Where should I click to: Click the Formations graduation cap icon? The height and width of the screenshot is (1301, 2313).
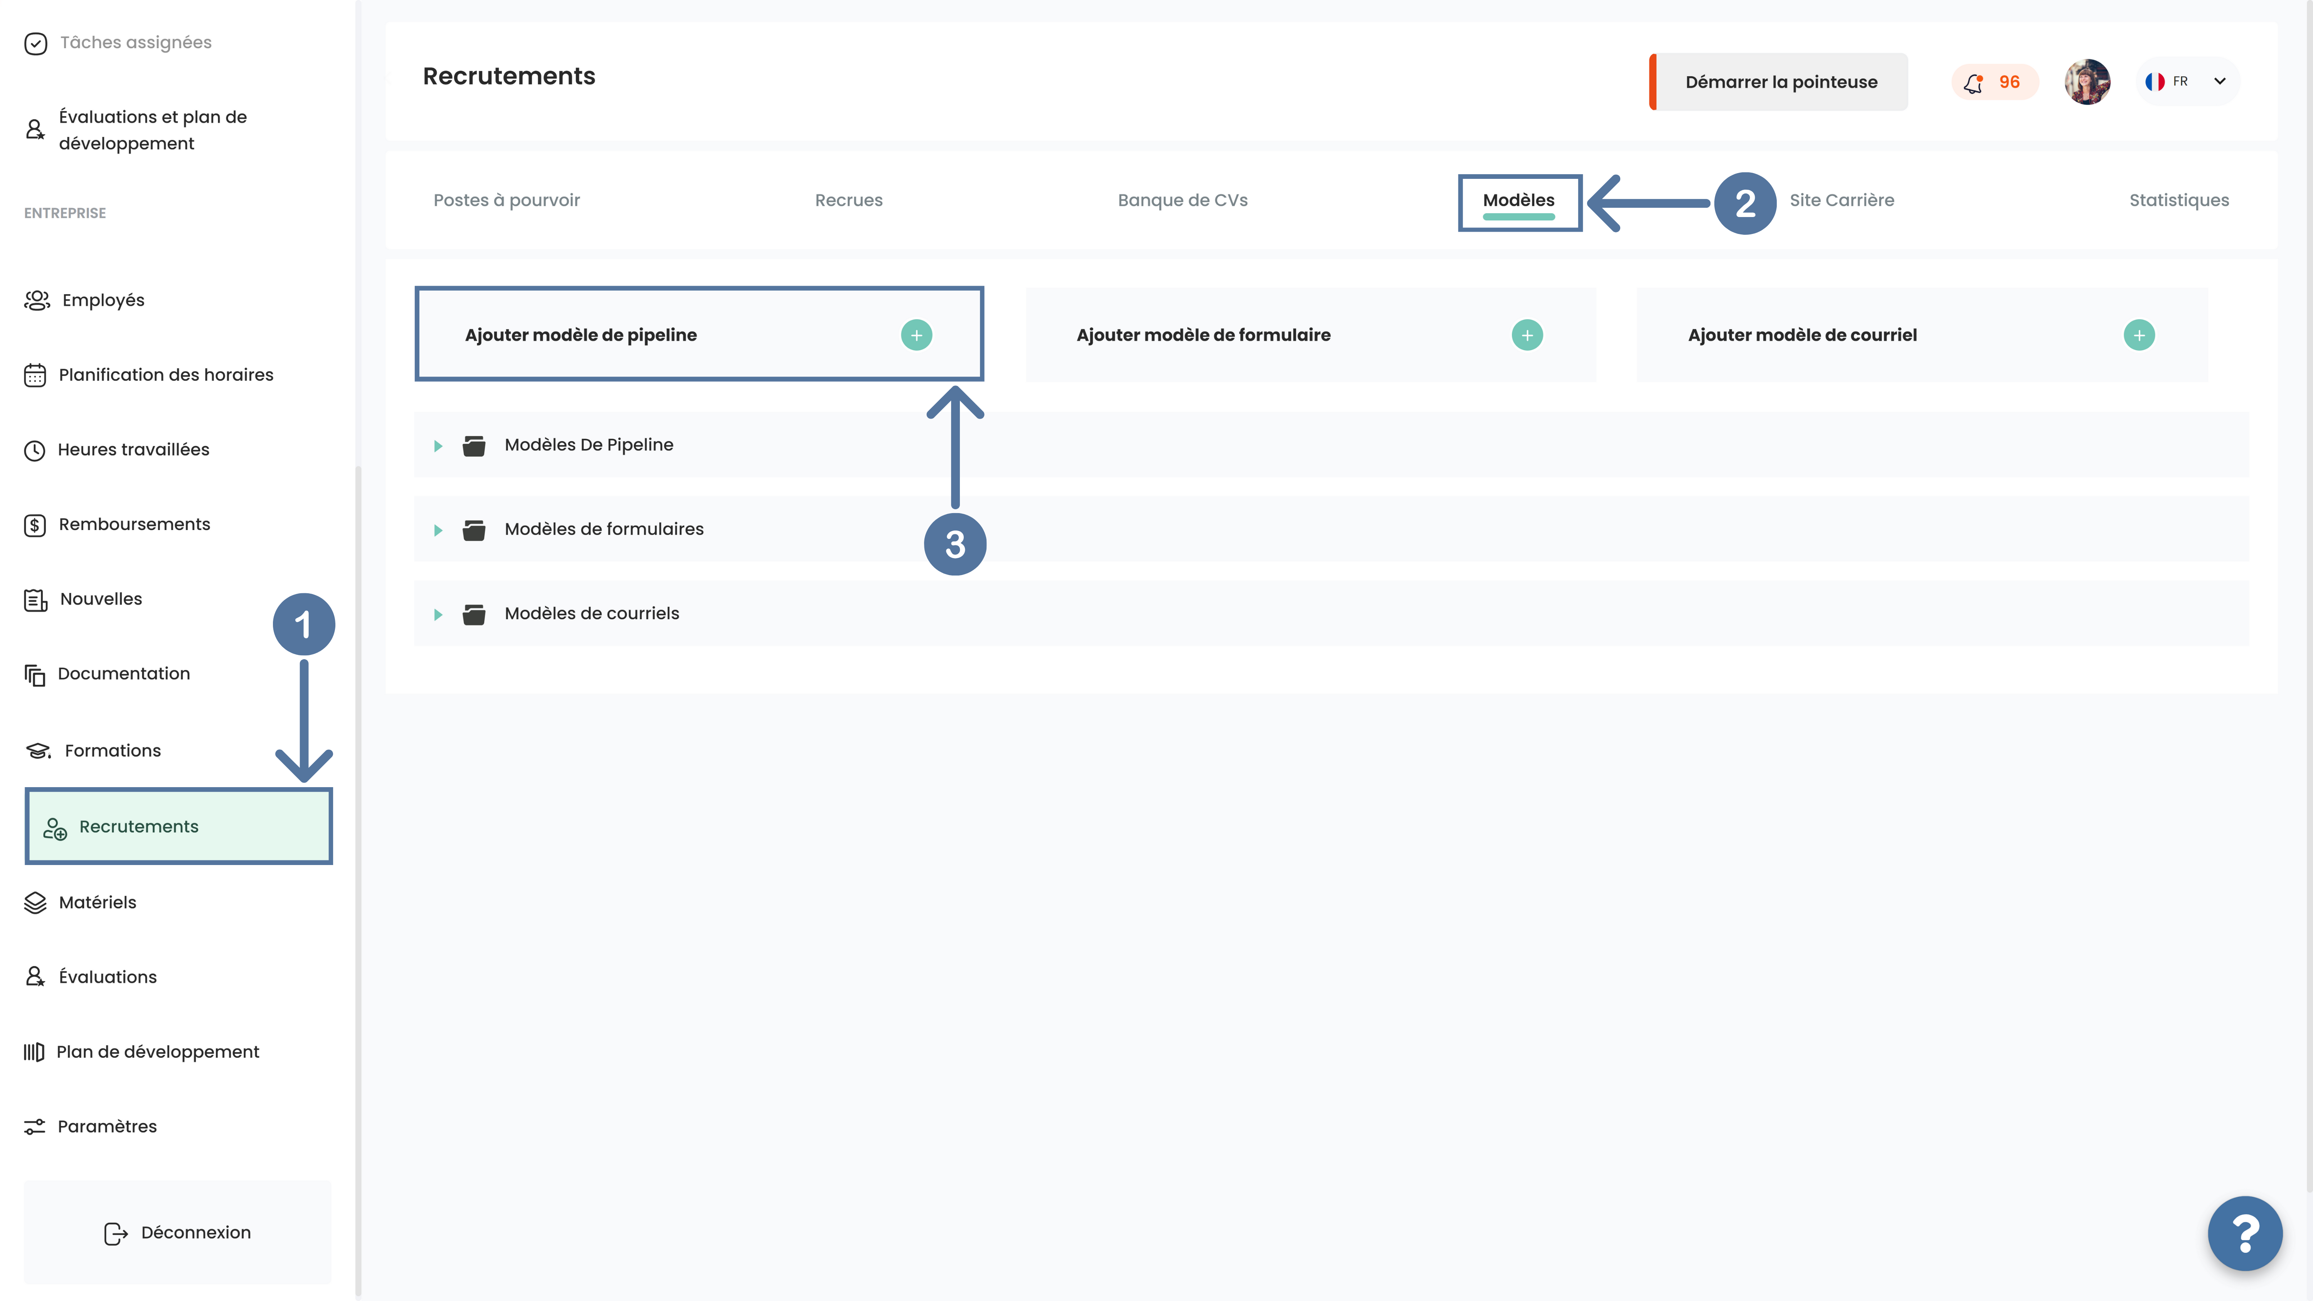pyautogui.click(x=39, y=751)
